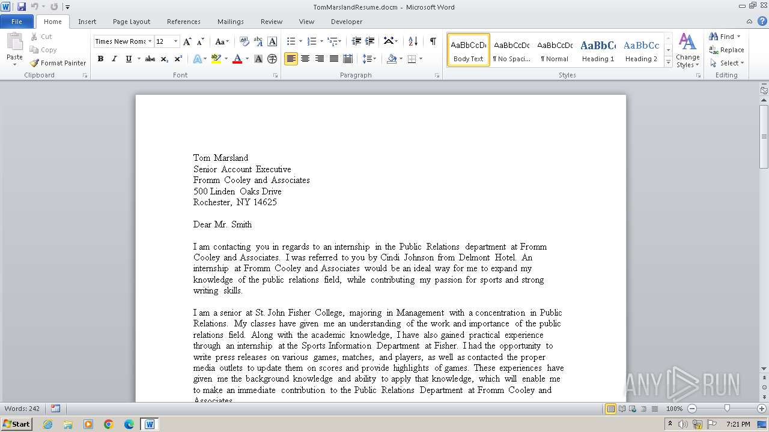Switch to the Page Layout tab
This screenshot has width=769, height=432.
pos(132,22)
